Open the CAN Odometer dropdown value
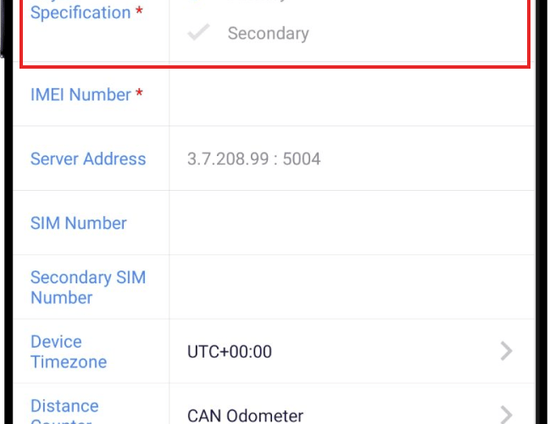The height and width of the screenshot is (424, 550). [x=245, y=416]
